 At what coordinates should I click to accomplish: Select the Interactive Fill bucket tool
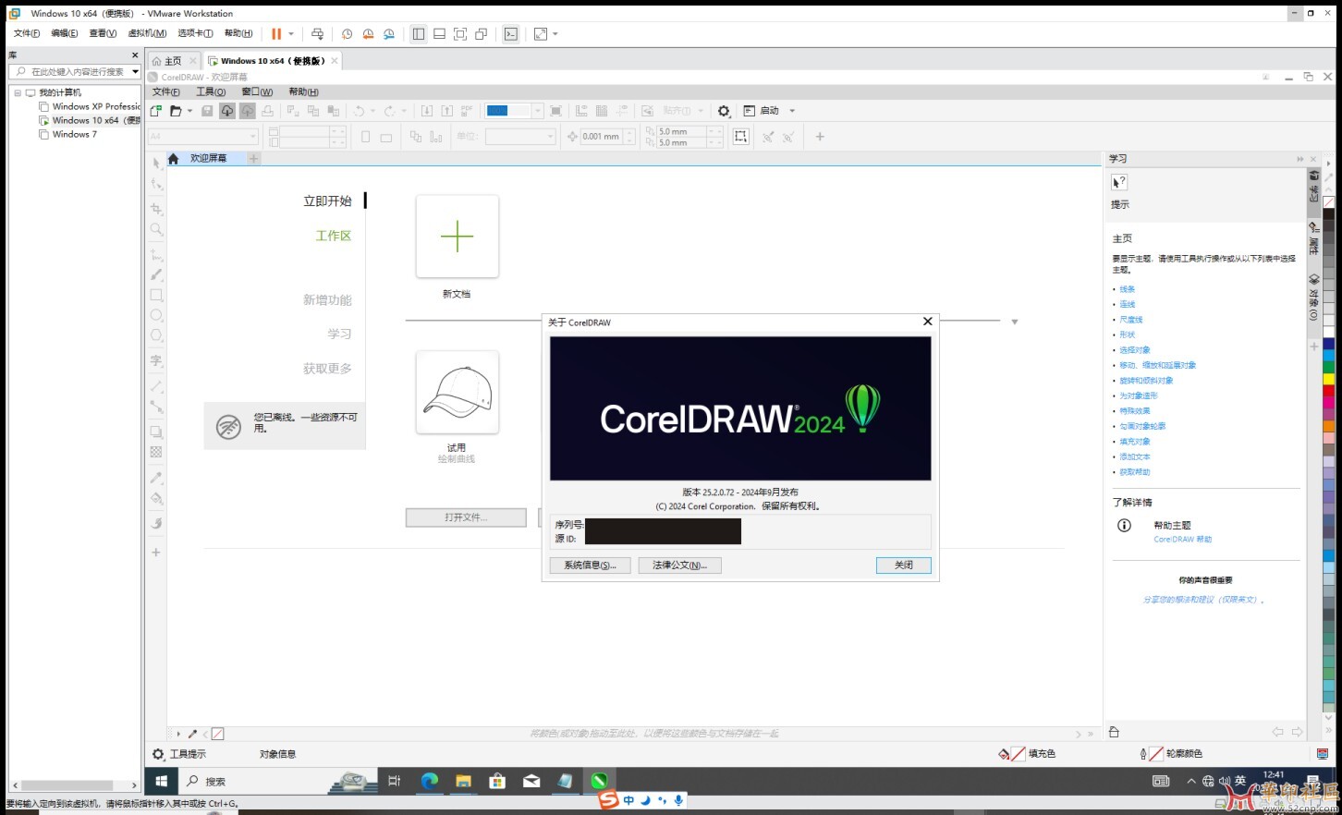pyautogui.click(x=156, y=498)
